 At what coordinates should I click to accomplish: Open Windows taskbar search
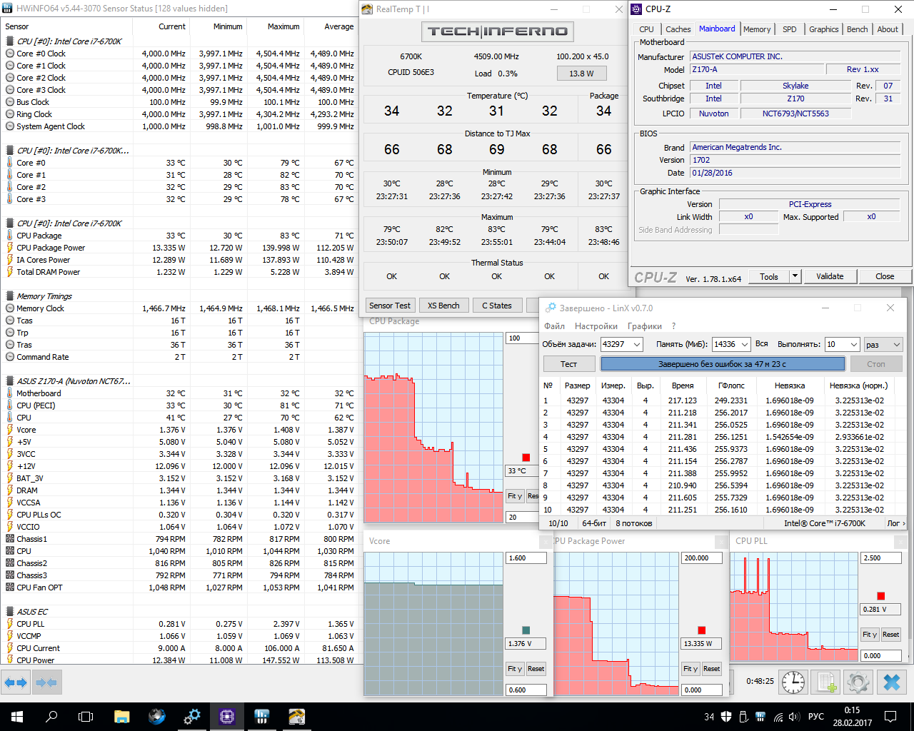51,717
